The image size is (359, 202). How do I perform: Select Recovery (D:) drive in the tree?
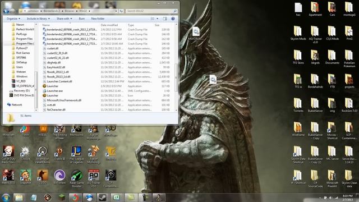coord(21,91)
